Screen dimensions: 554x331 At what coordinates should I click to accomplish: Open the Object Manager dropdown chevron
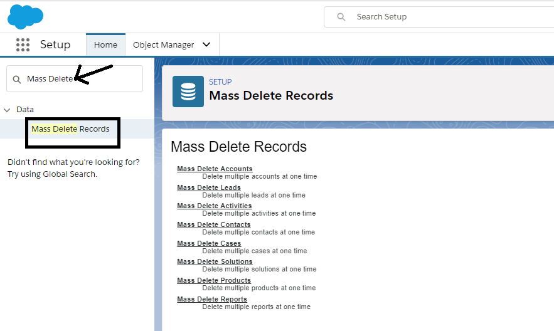206,45
